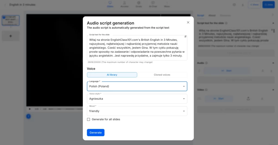278x145 pixels.
Task: Click the blue Generate button
Action: click(96, 133)
